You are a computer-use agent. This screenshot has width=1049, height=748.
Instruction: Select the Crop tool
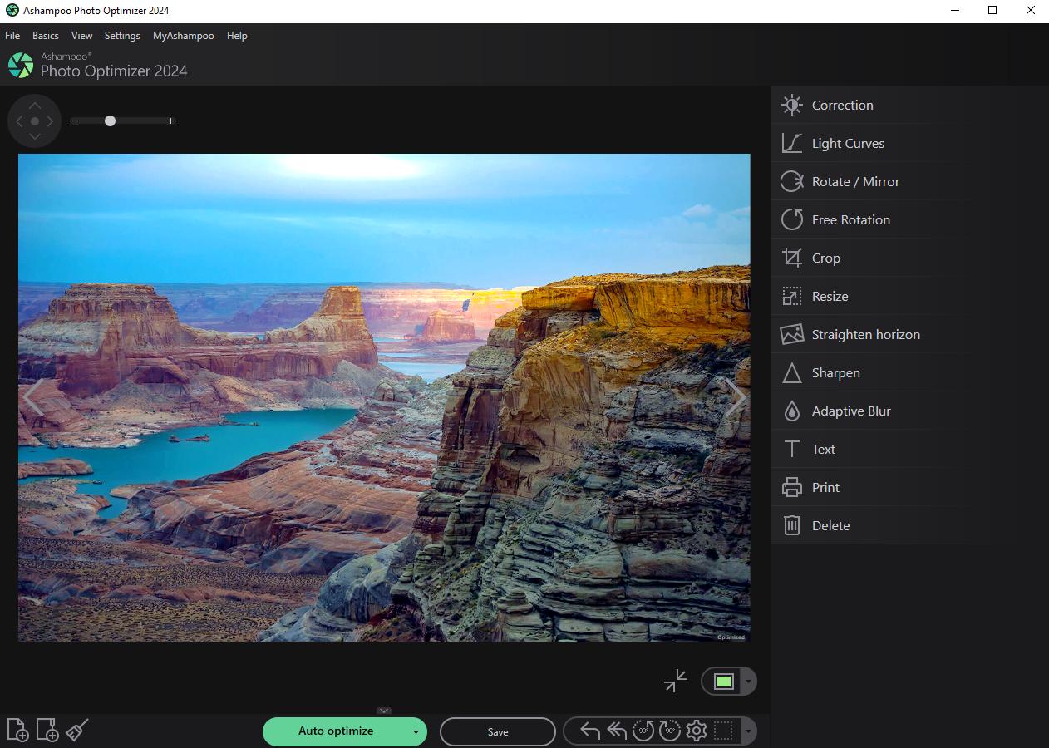[825, 258]
